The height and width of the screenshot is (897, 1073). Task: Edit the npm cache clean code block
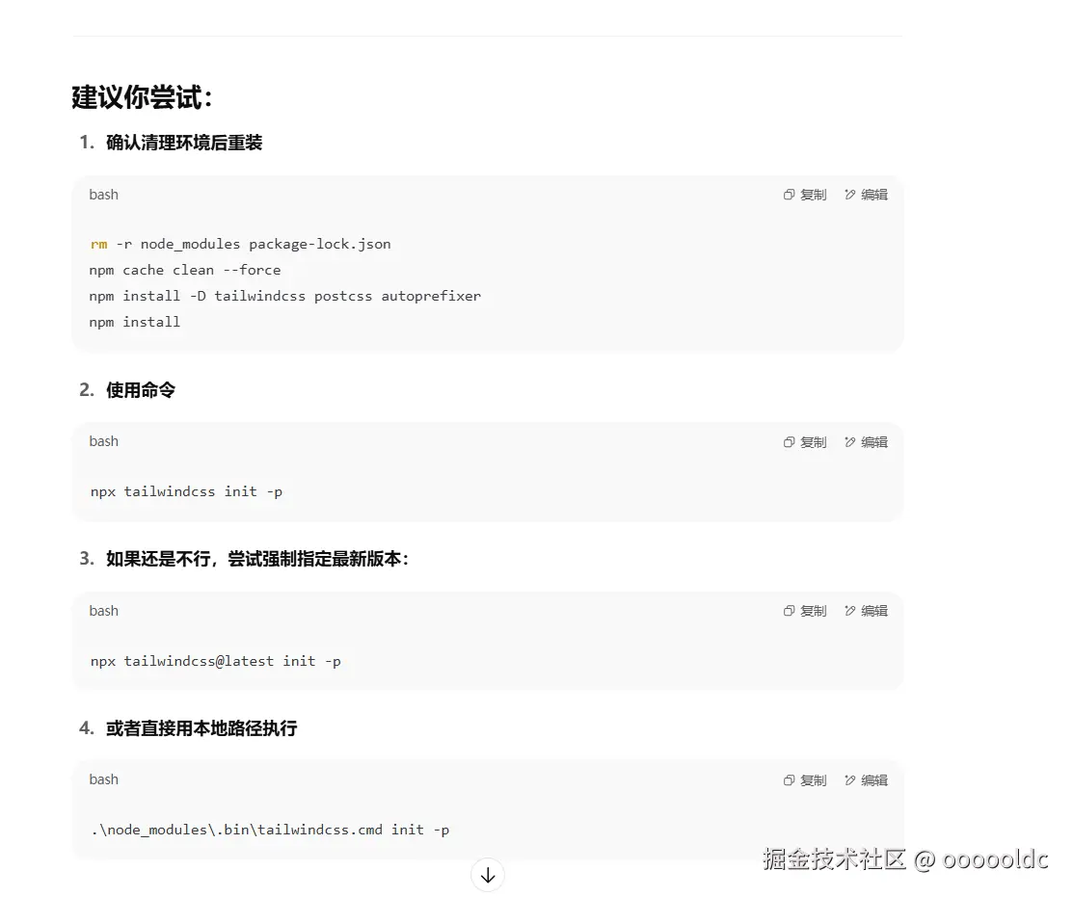tap(866, 195)
